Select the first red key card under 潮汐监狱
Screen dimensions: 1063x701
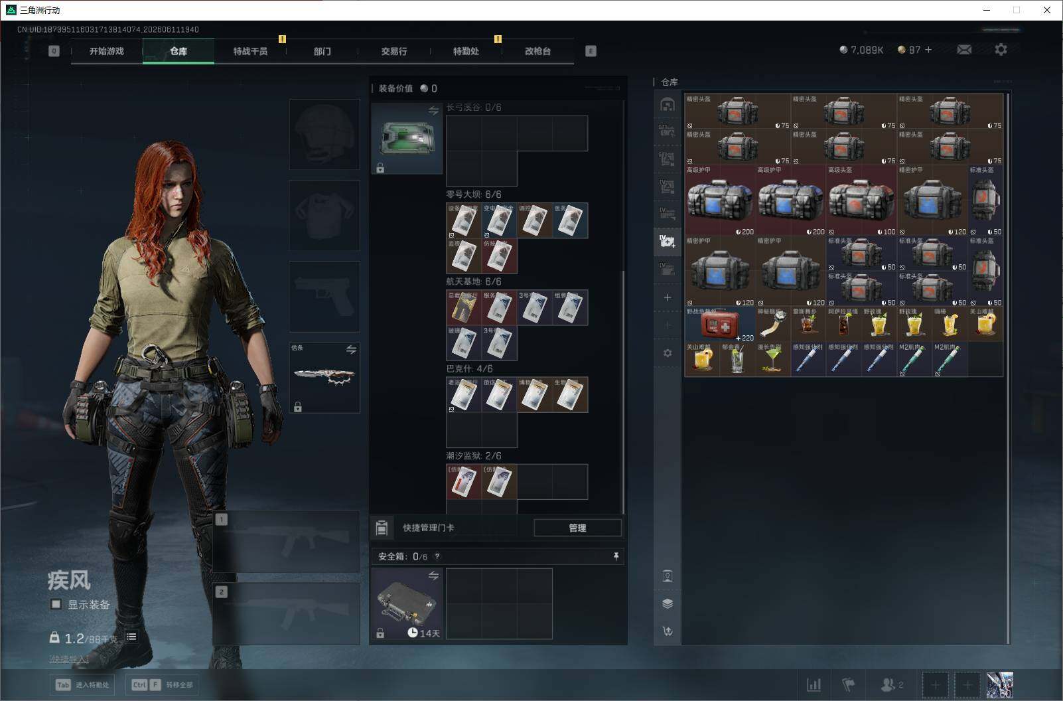click(464, 481)
